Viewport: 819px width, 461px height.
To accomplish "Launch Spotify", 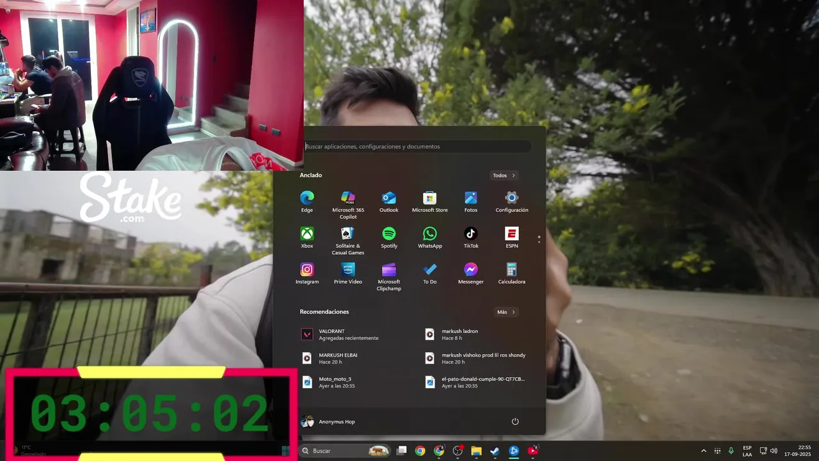I will (x=389, y=238).
